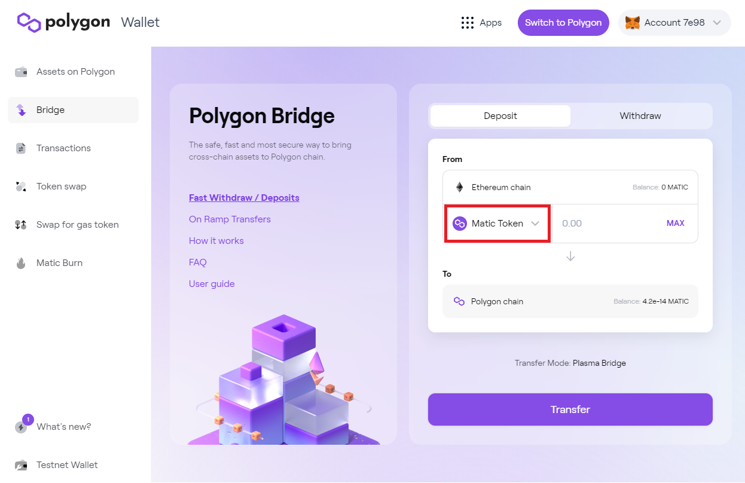Click the Transactions sidebar icon
The image size is (745, 483).
click(21, 148)
